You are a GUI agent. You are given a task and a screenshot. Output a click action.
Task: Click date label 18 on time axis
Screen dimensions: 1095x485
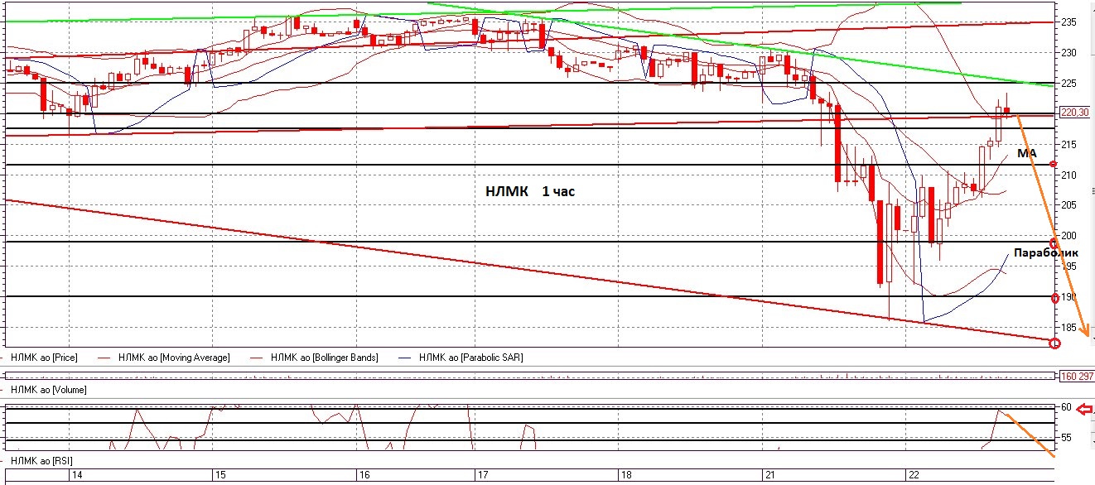pyautogui.click(x=626, y=476)
